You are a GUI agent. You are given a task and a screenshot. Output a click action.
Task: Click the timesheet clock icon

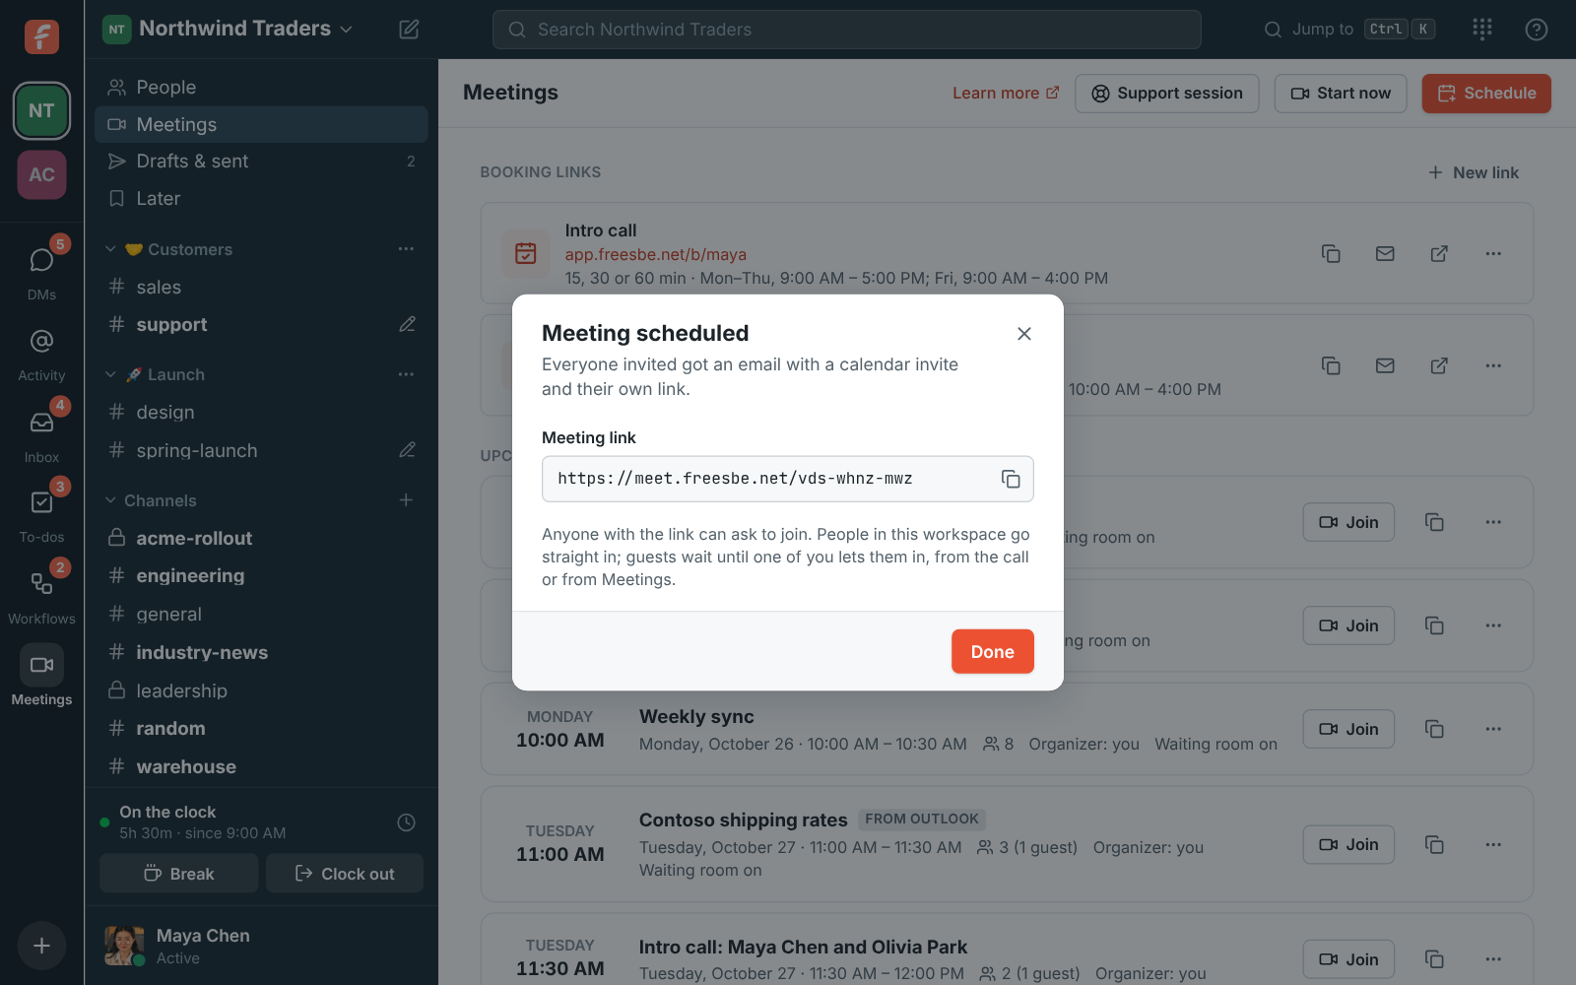(406, 822)
